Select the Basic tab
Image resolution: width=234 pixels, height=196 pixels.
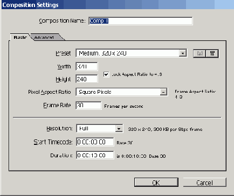[20, 37]
